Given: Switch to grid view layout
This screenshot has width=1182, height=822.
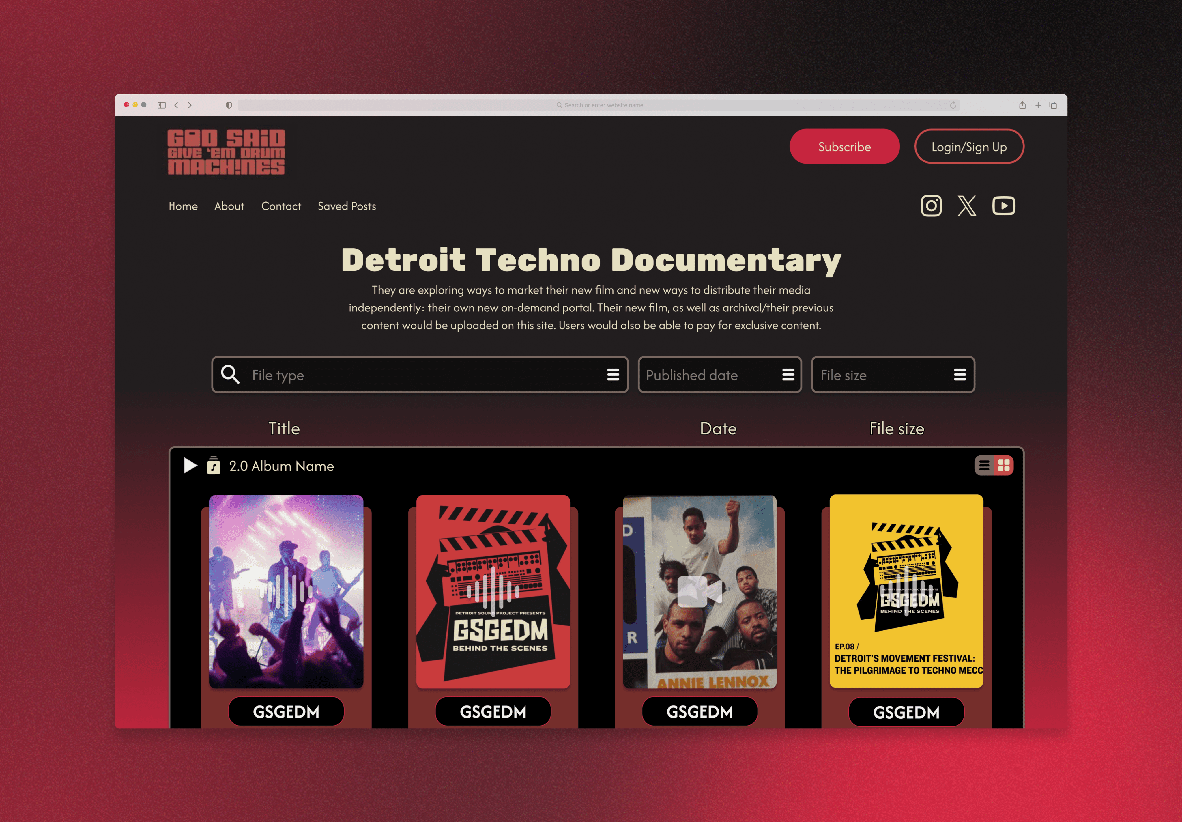Looking at the screenshot, I should click(1003, 466).
